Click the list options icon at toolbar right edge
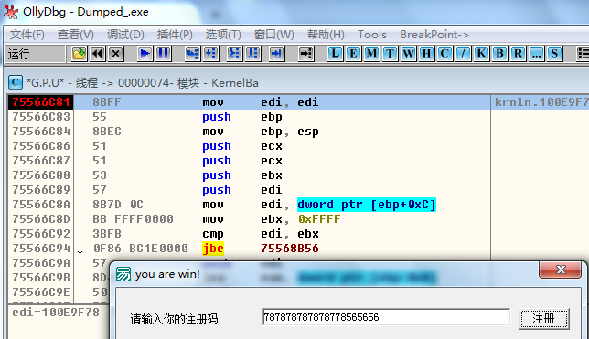Screen dimensions: 589x339 (x=583, y=54)
